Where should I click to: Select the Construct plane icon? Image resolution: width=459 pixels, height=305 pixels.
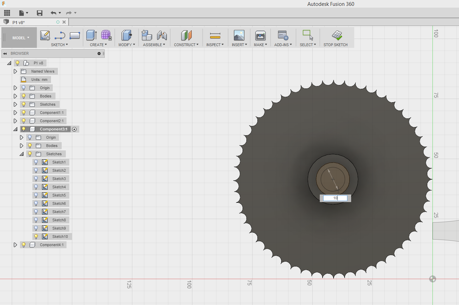pyautogui.click(x=186, y=35)
